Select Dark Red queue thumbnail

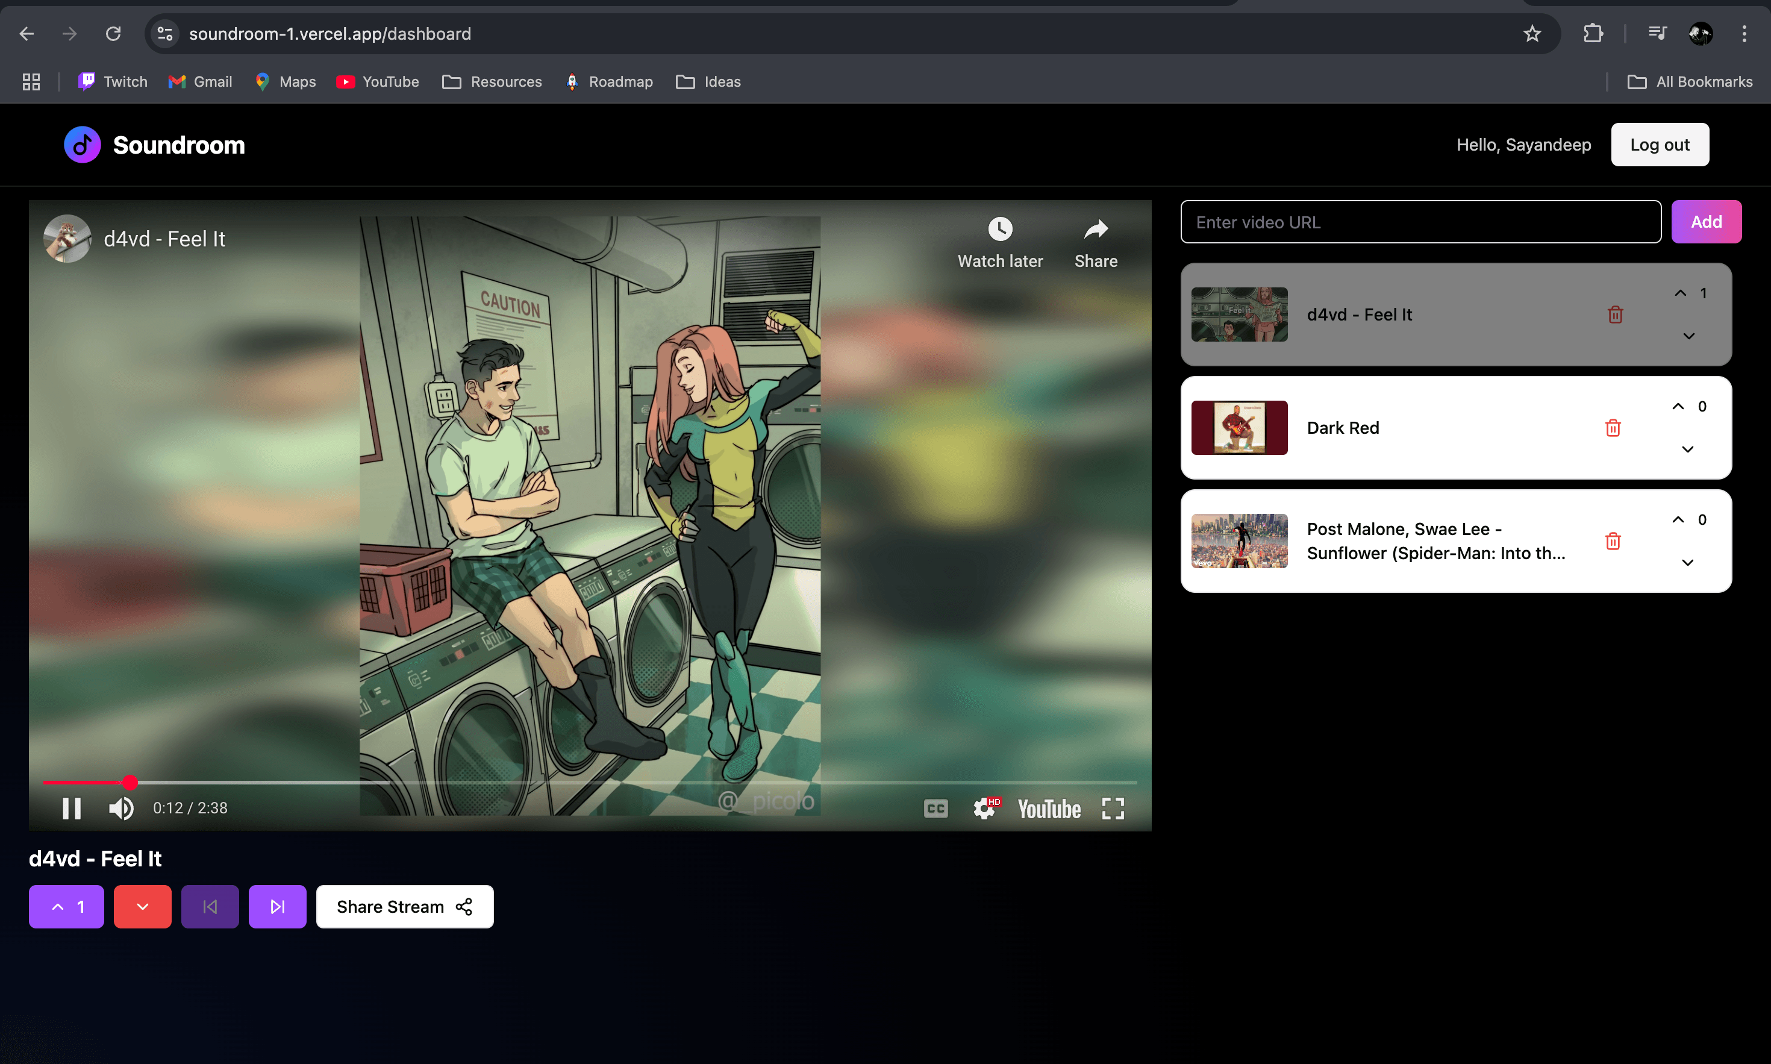coord(1239,428)
